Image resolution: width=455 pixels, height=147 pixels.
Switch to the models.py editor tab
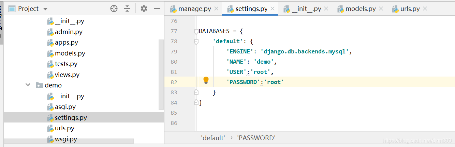[x=361, y=9]
